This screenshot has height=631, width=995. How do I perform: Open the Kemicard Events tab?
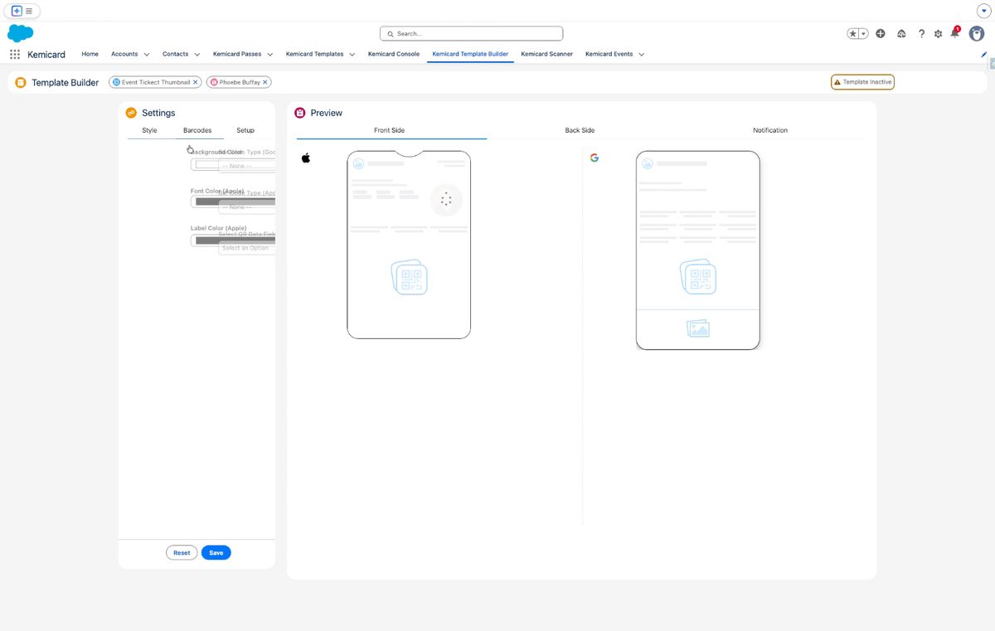[609, 54]
